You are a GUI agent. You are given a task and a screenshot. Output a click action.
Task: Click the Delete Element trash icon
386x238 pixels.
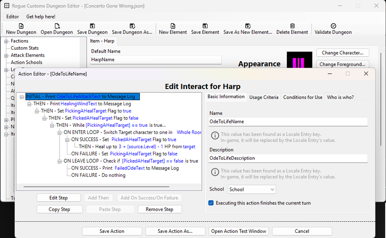point(292,26)
